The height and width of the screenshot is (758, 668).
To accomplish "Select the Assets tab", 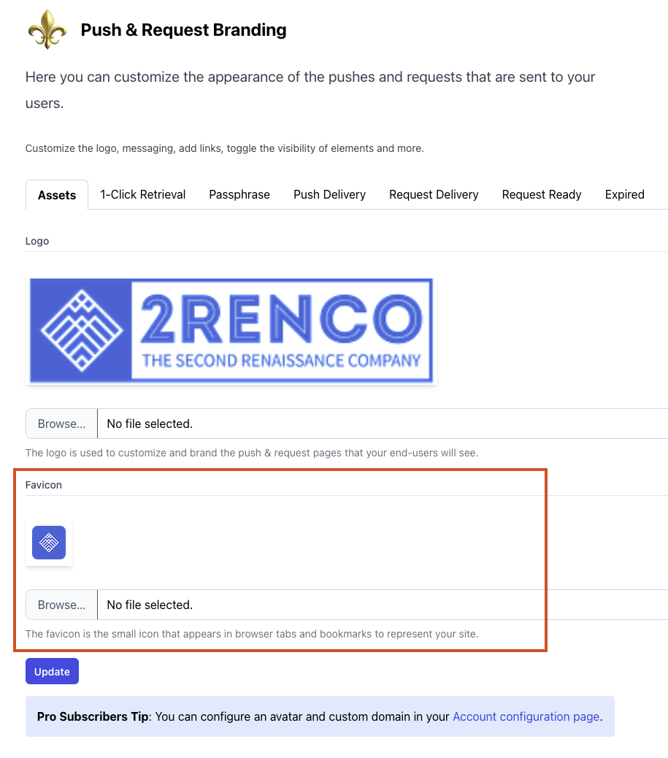I will pyautogui.click(x=57, y=195).
